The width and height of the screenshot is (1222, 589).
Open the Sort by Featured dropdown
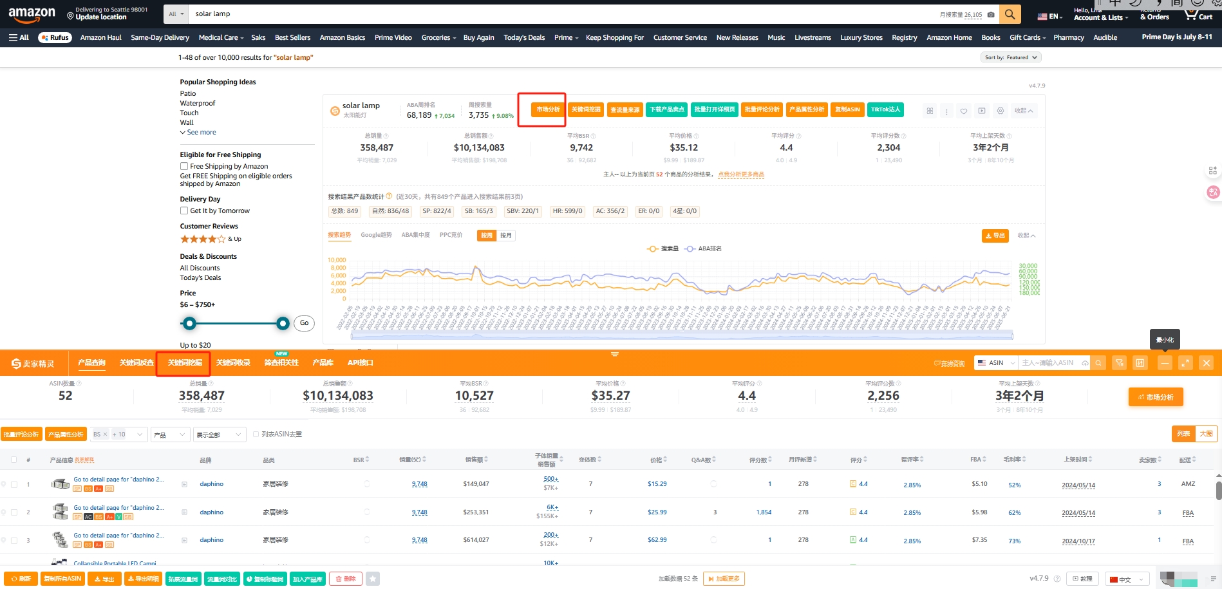(1011, 57)
